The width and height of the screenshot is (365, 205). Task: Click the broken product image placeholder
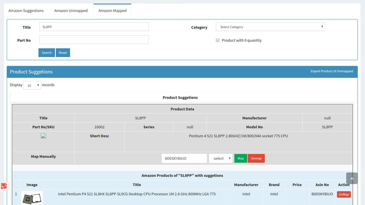pyautogui.click(x=44, y=136)
